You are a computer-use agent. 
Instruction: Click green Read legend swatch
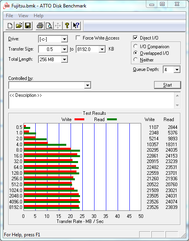[112, 119]
